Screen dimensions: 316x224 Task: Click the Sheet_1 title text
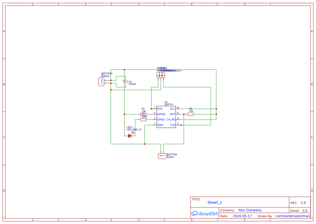[x=214, y=202]
